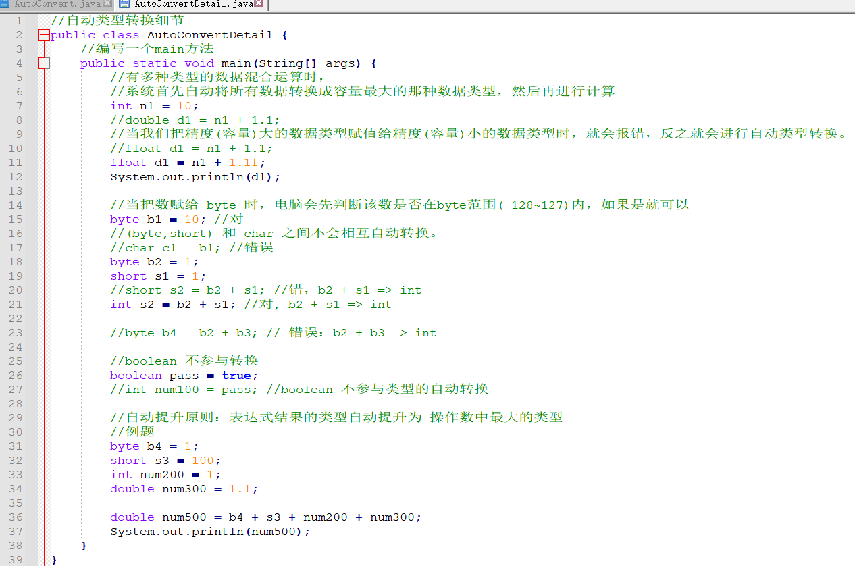Collapse the main method fold marker on line 4

click(x=44, y=63)
